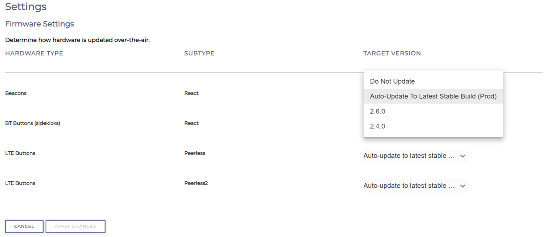Select the Beacons hardware type row label
544x237 pixels.
[x=16, y=93]
